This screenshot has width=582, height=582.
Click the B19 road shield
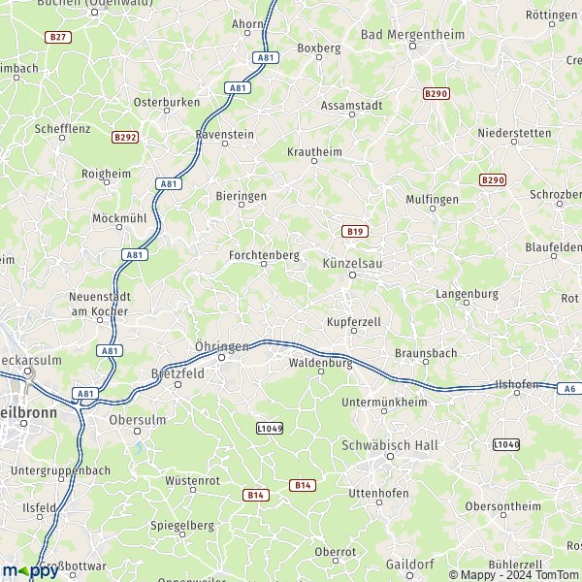click(x=355, y=232)
